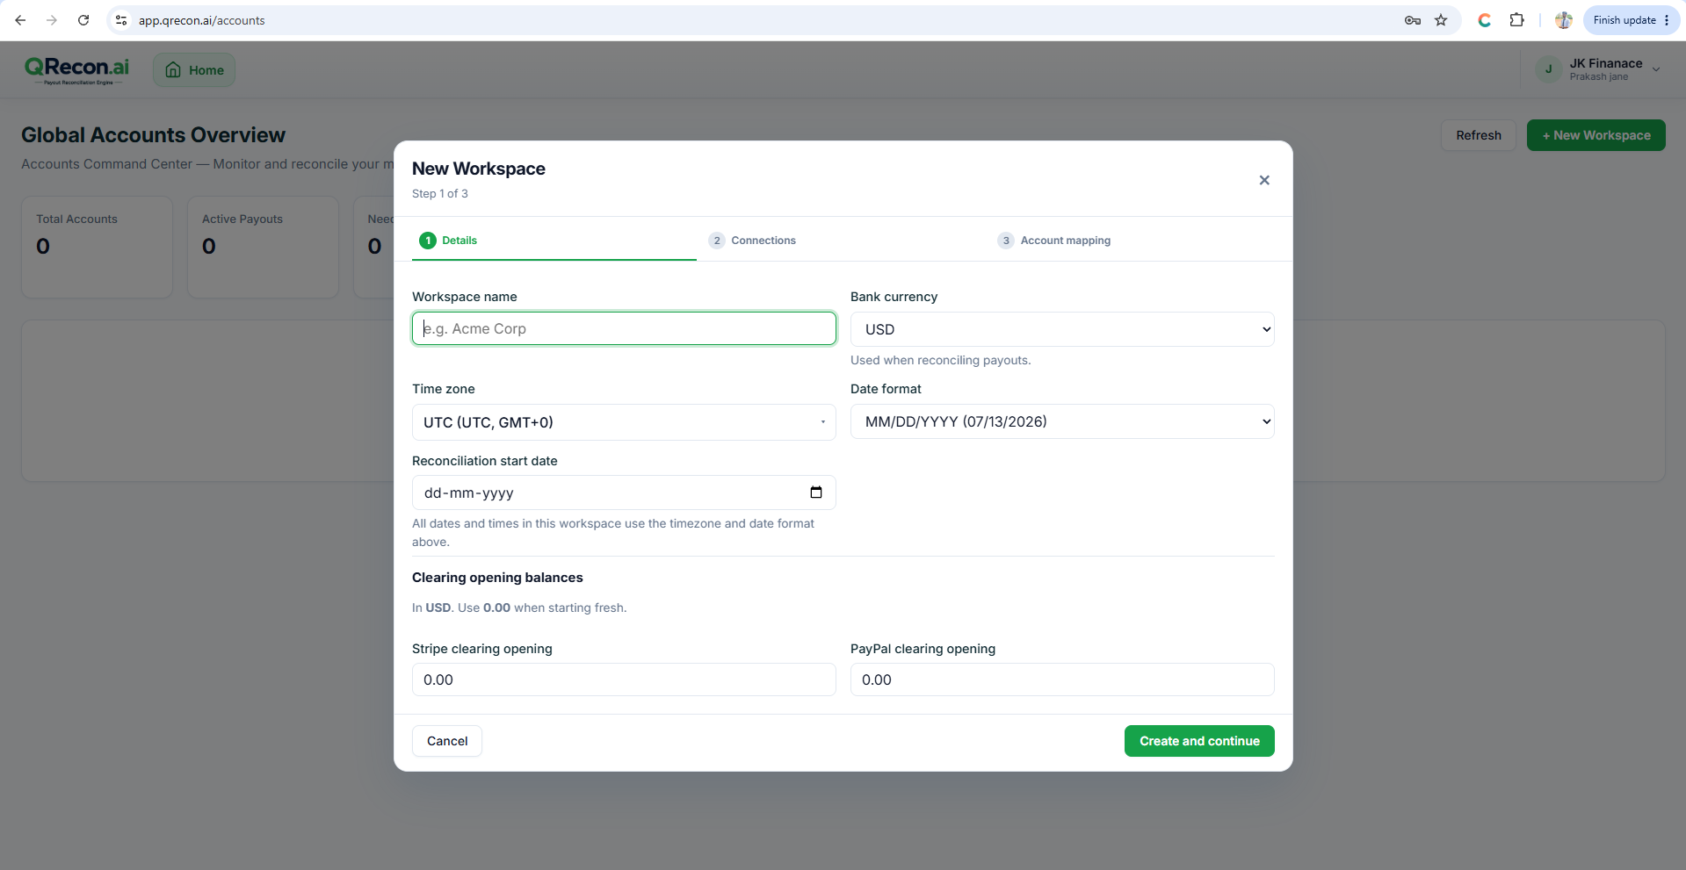Viewport: 1686px width, 870px height.
Task: Click the orange C extension icon
Action: point(1485,20)
